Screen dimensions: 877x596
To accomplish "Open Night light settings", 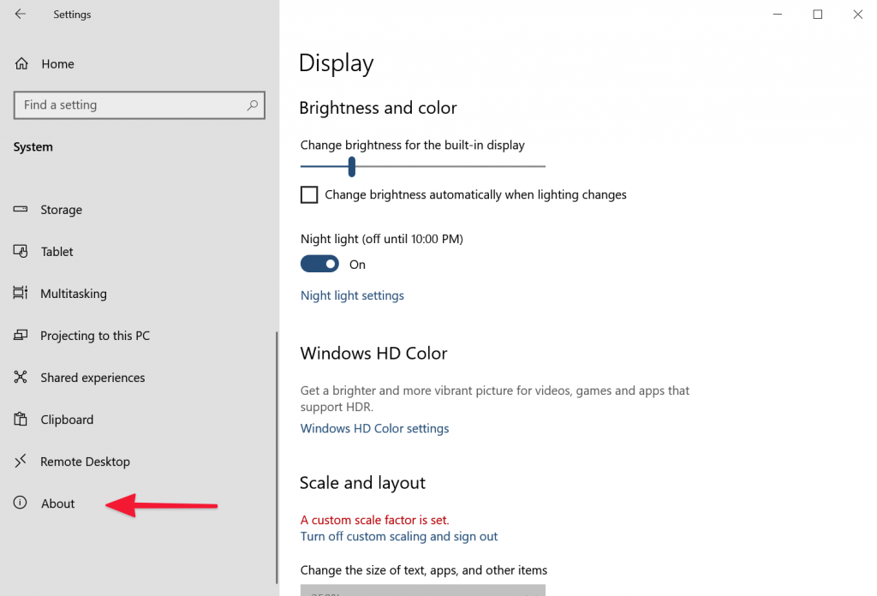I will click(352, 295).
